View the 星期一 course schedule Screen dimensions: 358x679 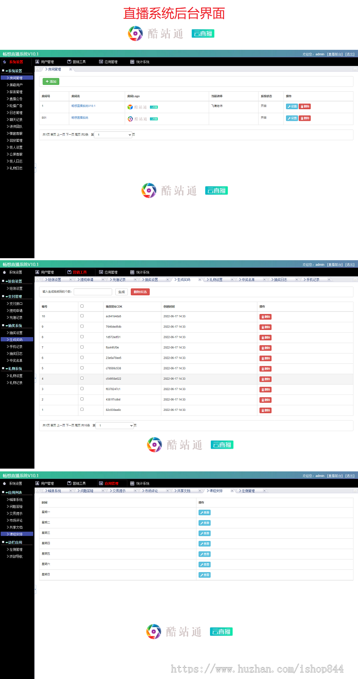click(204, 512)
